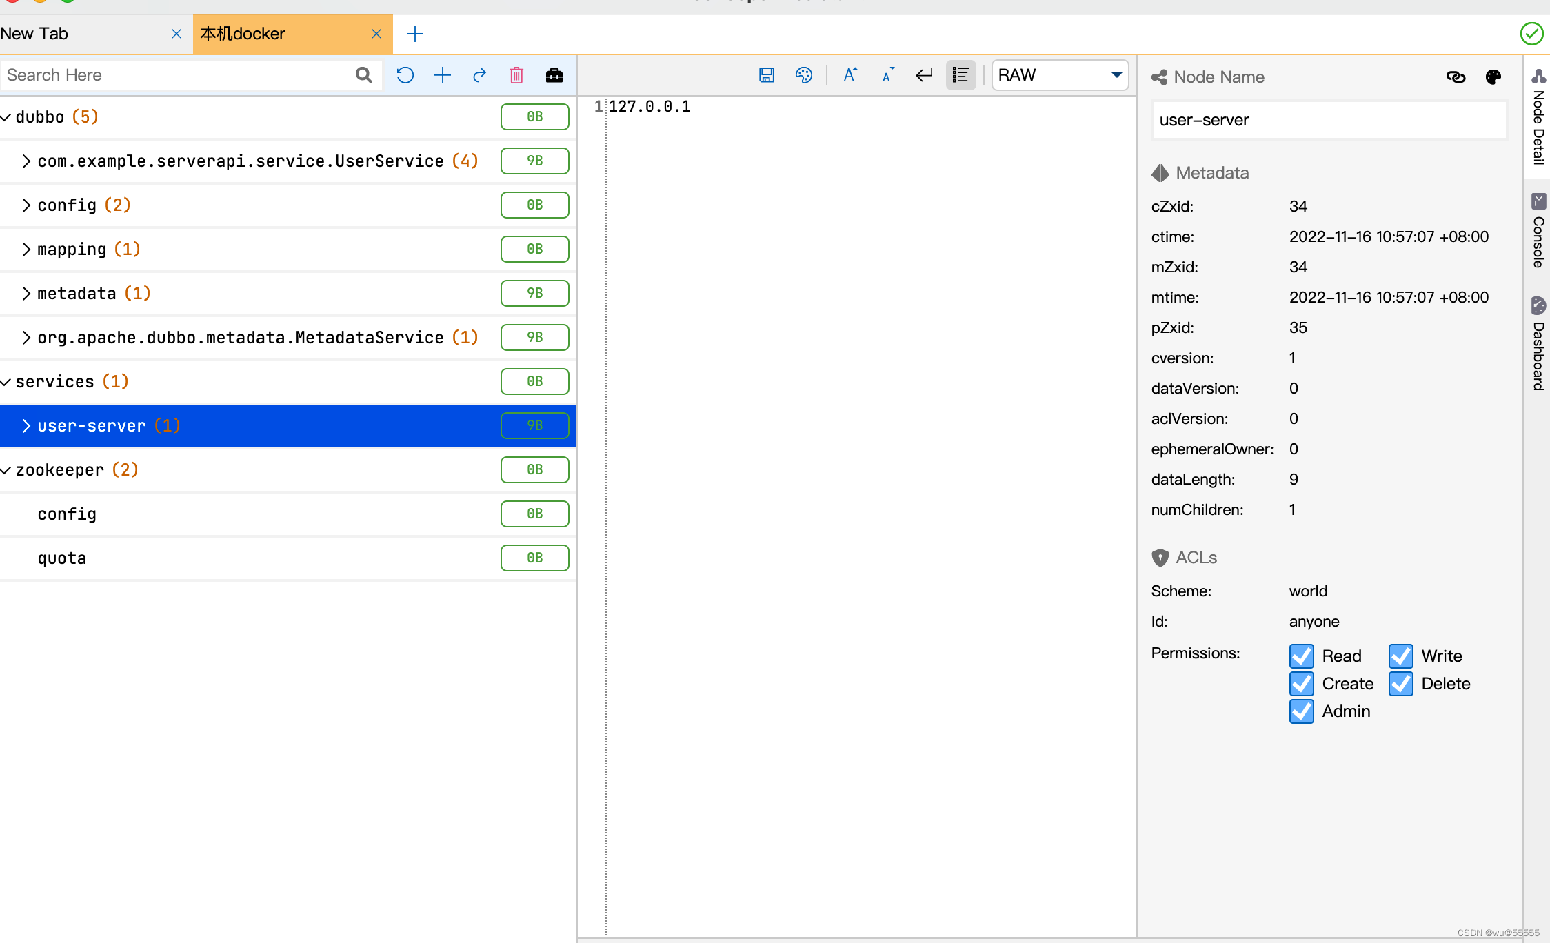
Task: Expand the mapping node
Action: (x=26, y=250)
